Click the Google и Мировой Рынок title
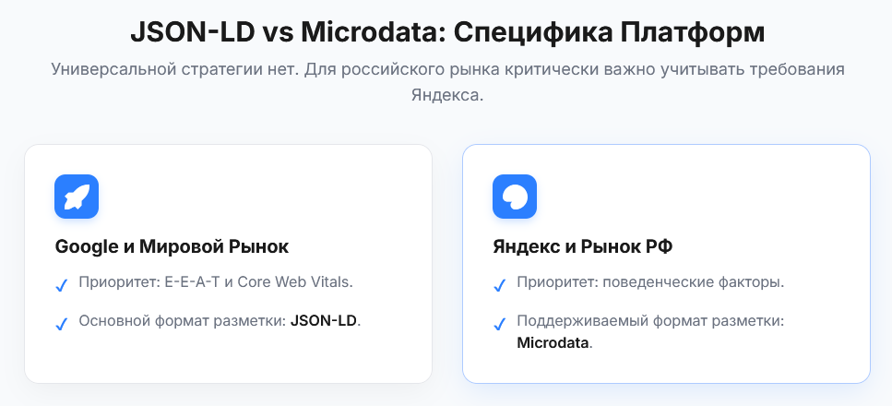Image resolution: width=892 pixels, height=406 pixels. click(x=172, y=246)
